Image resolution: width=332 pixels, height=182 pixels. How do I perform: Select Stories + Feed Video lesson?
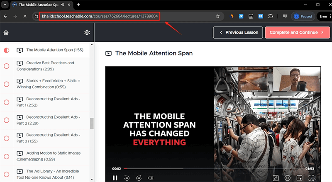point(48,84)
